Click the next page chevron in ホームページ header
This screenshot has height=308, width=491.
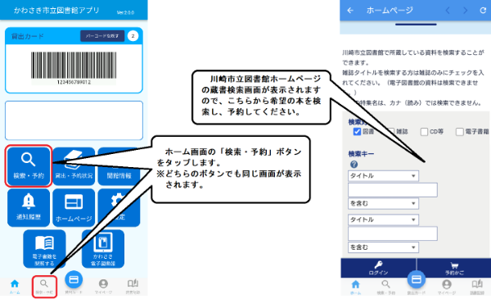[466, 11]
